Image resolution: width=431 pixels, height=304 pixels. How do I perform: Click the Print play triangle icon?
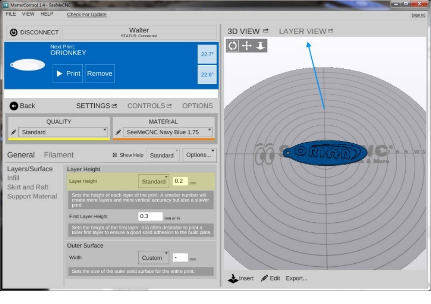[x=59, y=73]
